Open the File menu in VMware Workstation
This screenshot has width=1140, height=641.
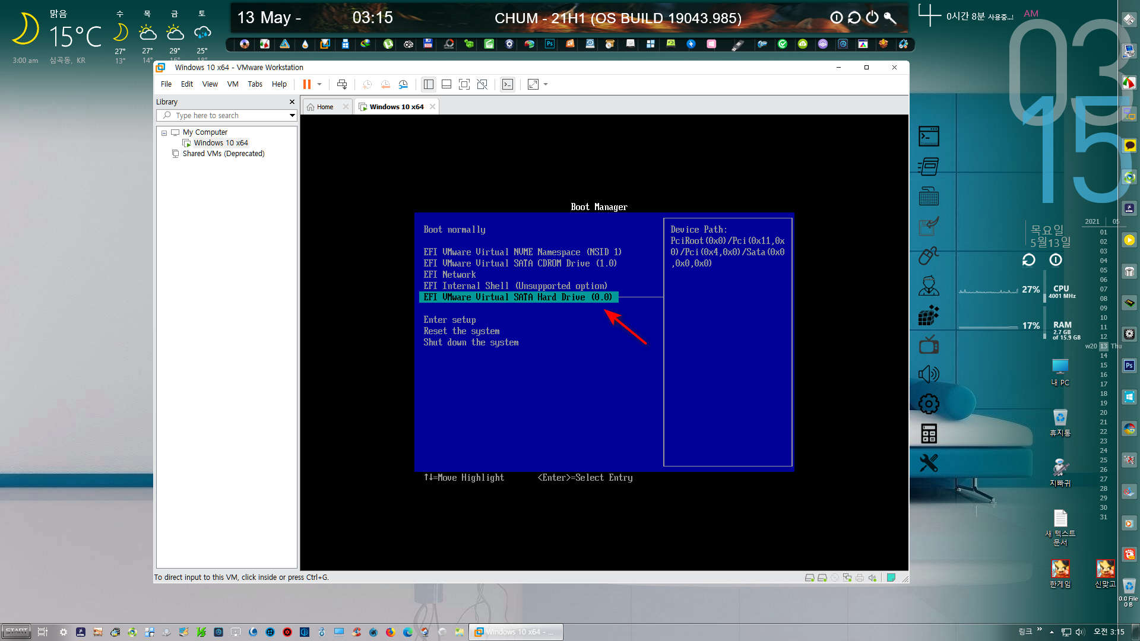click(166, 84)
